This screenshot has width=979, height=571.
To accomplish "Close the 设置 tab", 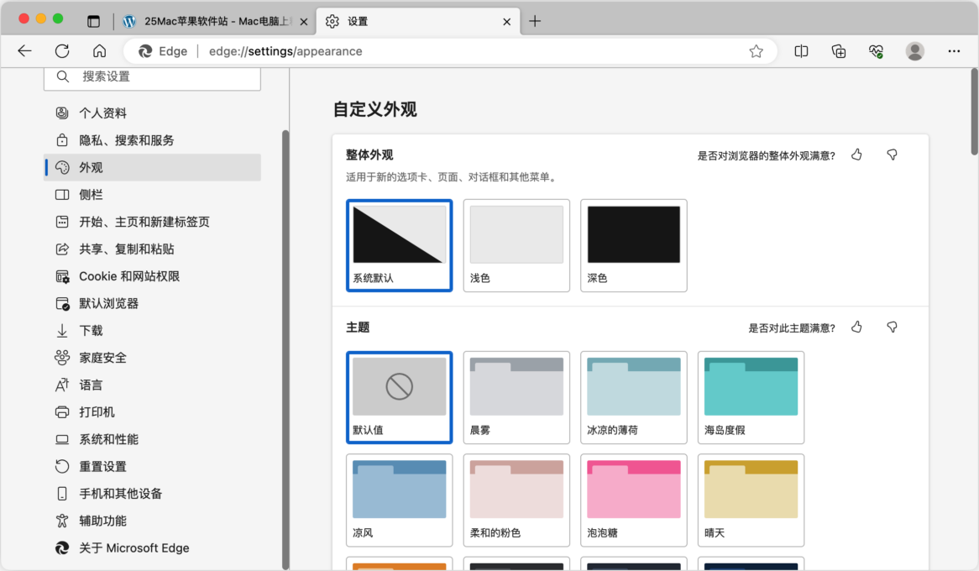I will tap(506, 21).
